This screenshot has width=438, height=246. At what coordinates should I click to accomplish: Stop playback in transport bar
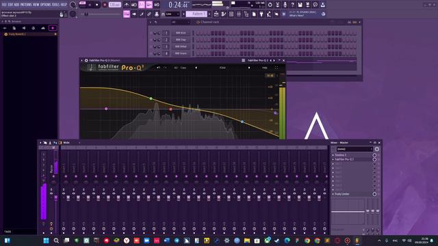tap(97, 5)
